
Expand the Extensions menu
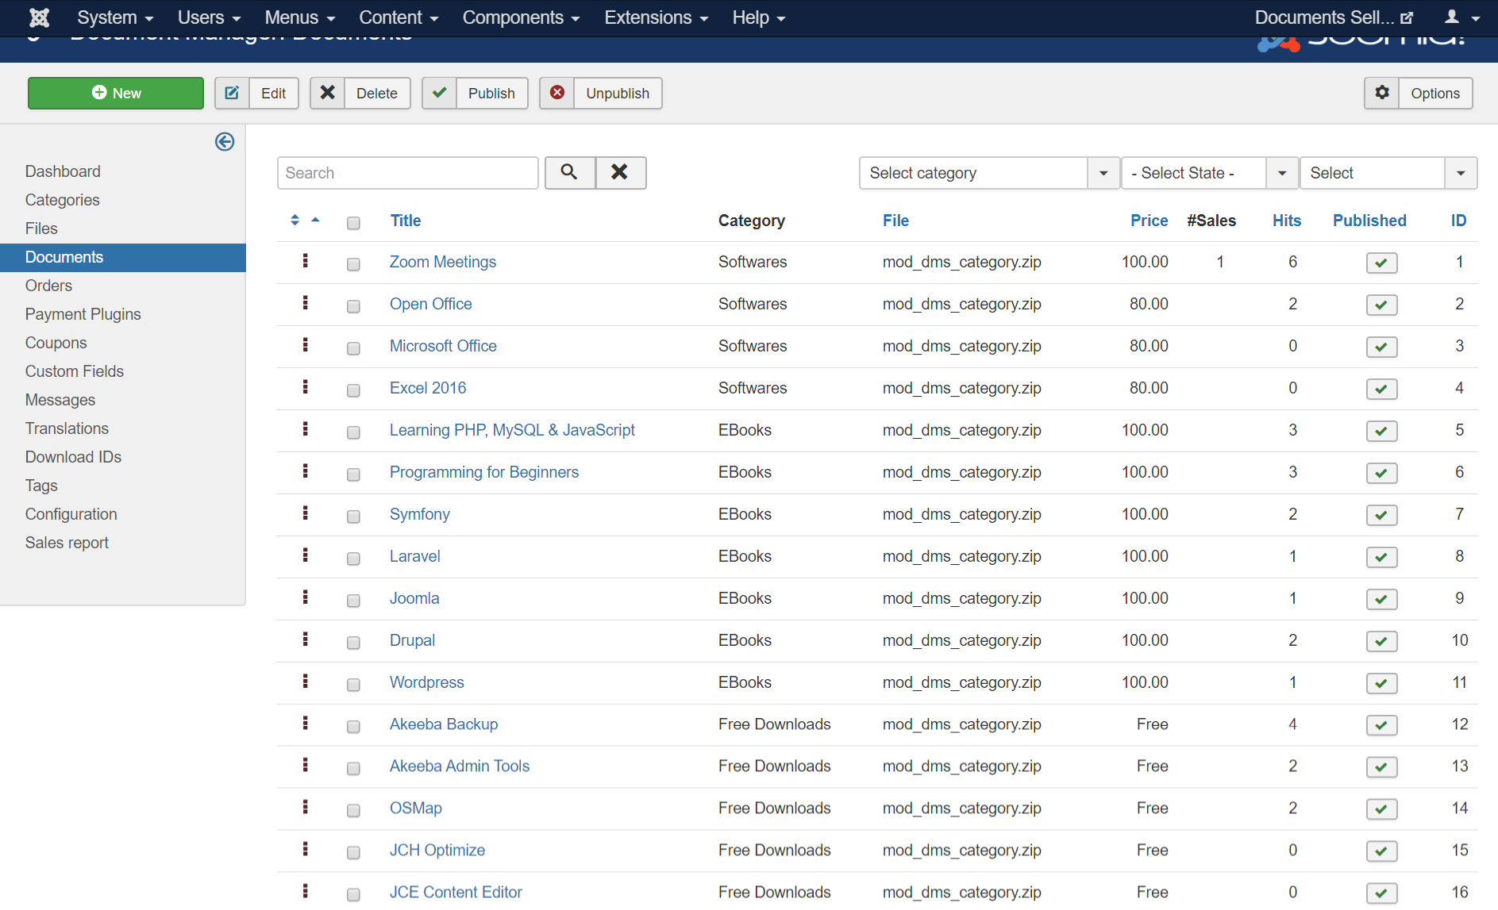(657, 17)
